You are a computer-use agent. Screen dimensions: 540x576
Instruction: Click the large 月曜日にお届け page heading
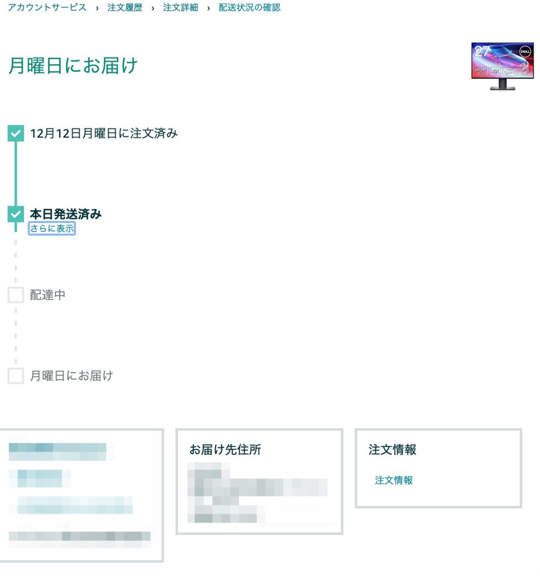(73, 66)
